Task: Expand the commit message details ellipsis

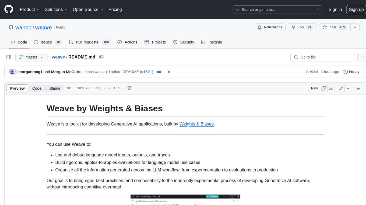Action: pos(159,72)
